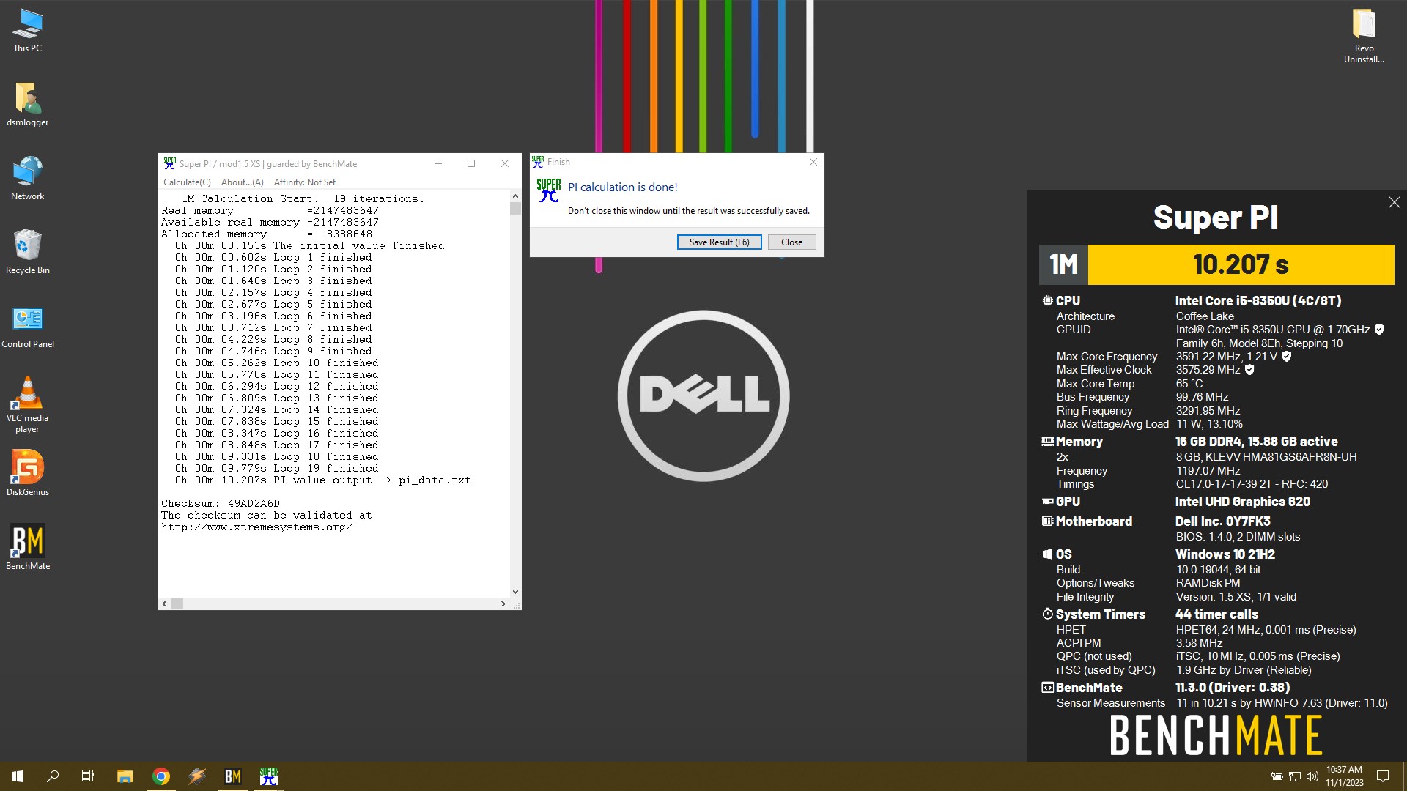
Task: Click CL17.0-17-17-39 2T timings value
Action: coord(1252,484)
